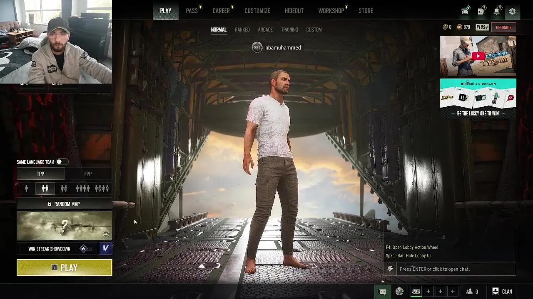Select NORMAL match mode
The width and height of the screenshot is (533, 299).
219,29
